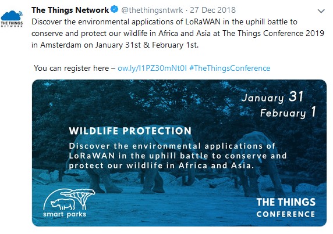Click the February 1 date on image

point(288,112)
